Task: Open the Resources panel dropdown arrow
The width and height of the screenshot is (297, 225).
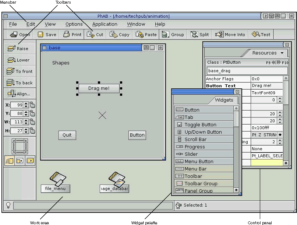Action: 282,53
